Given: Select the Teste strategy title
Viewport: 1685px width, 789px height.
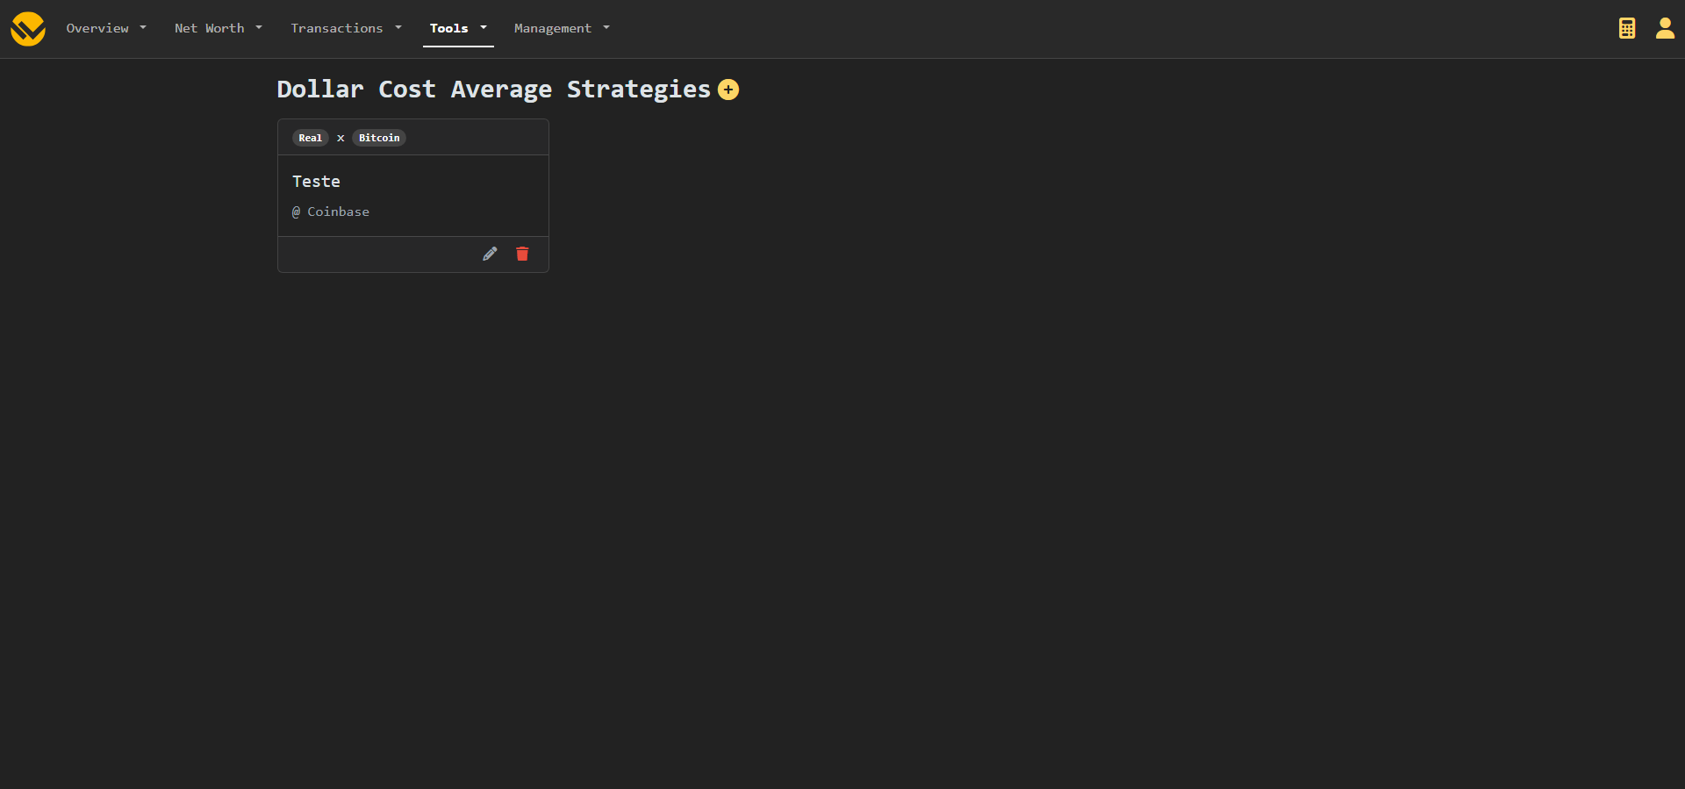Looking at the screenshot, I should pyautogui.click(x=316, y=182).
